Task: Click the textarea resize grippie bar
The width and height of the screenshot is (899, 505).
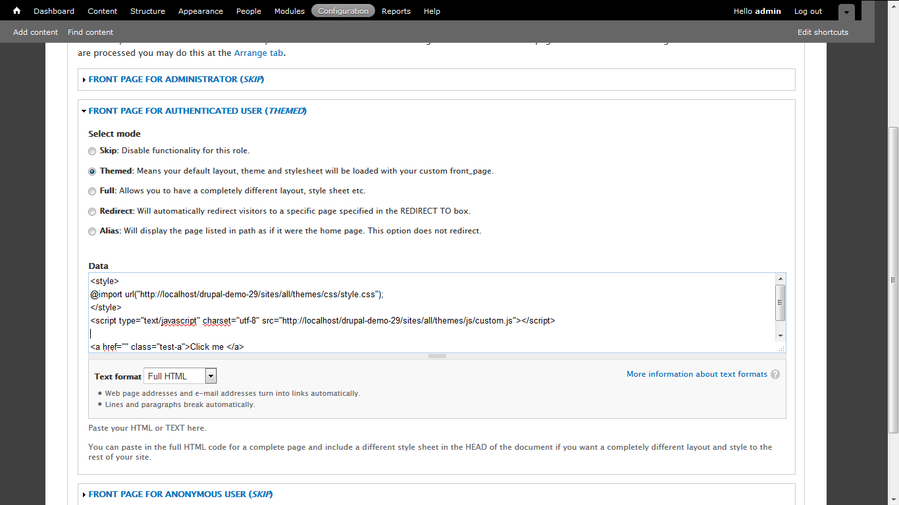Action: 437,356
